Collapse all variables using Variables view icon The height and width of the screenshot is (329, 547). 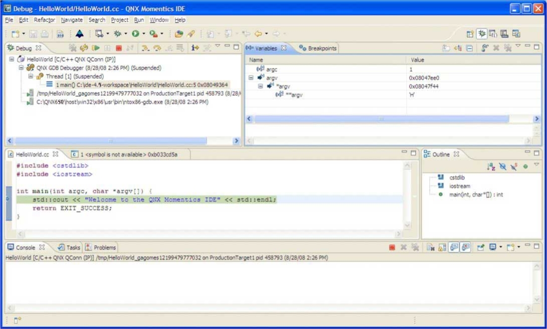coord(468,48)
